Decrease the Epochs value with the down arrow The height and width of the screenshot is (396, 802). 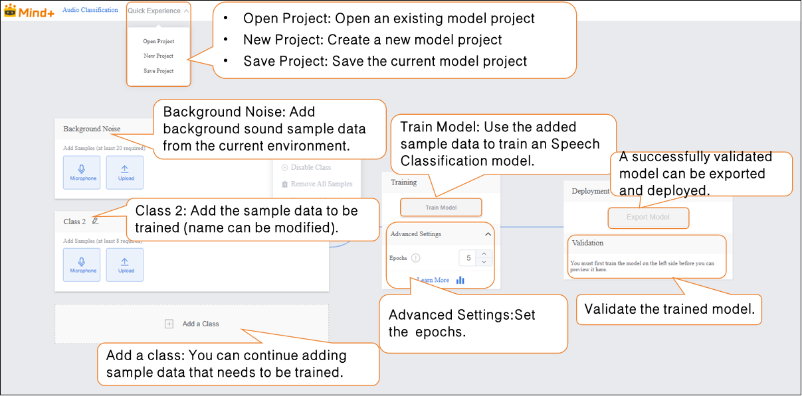[x=484, y=262]
